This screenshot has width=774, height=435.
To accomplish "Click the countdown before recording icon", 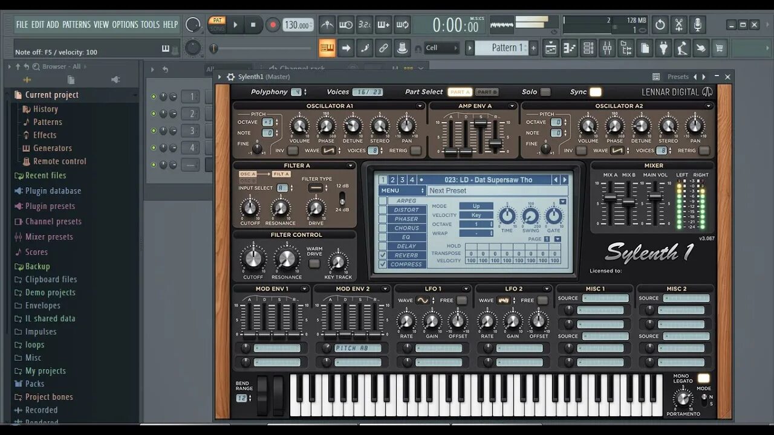I will point(365,25).
